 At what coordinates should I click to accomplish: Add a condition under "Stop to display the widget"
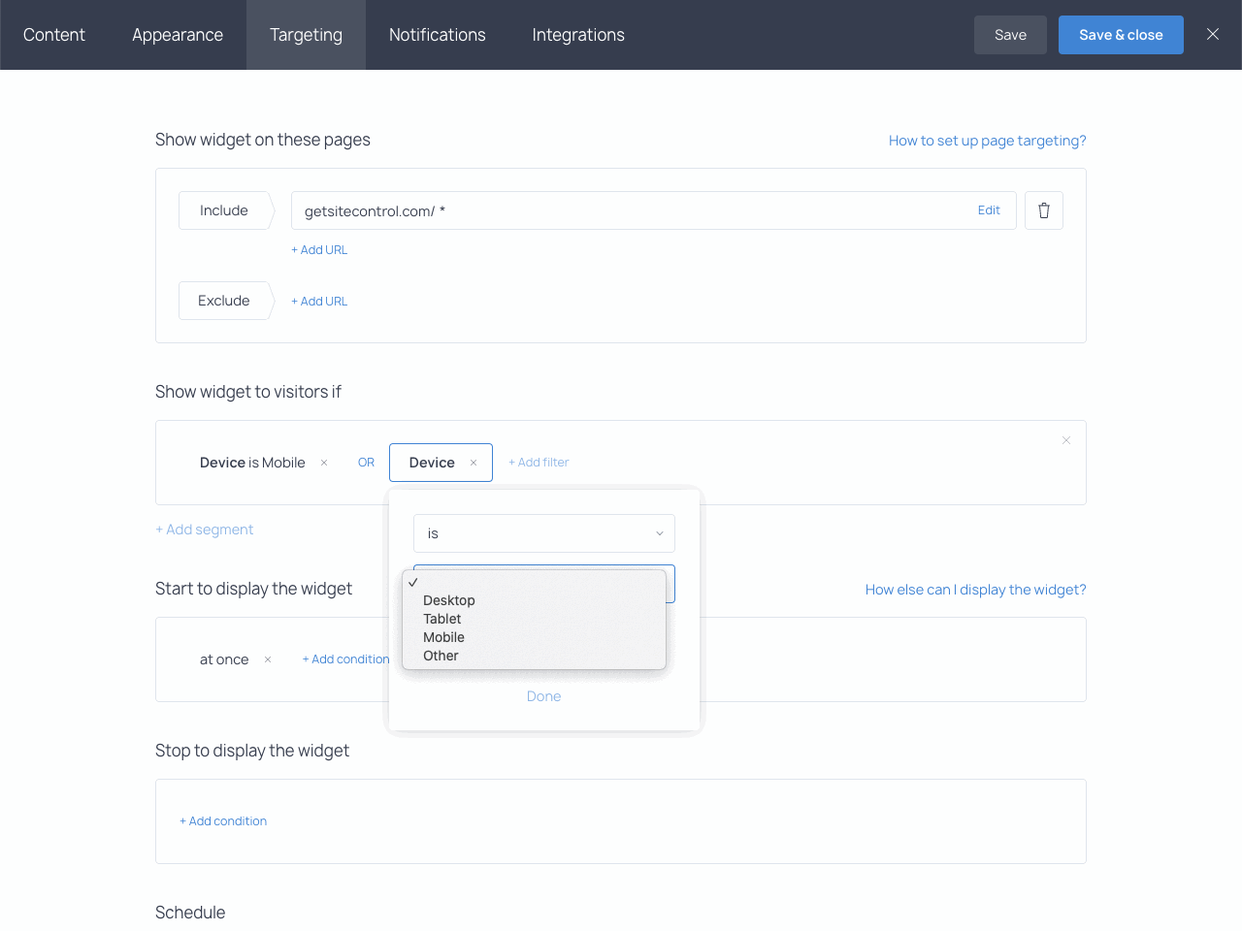pyautogui.click(x=223, y=820)
